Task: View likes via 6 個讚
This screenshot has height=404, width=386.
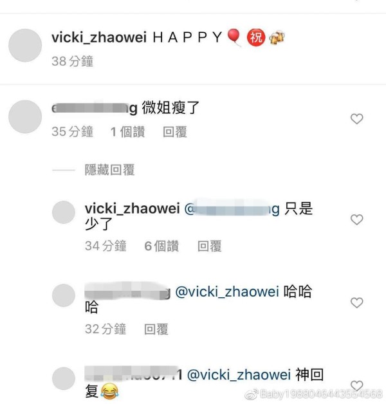Action: [161, 246]
